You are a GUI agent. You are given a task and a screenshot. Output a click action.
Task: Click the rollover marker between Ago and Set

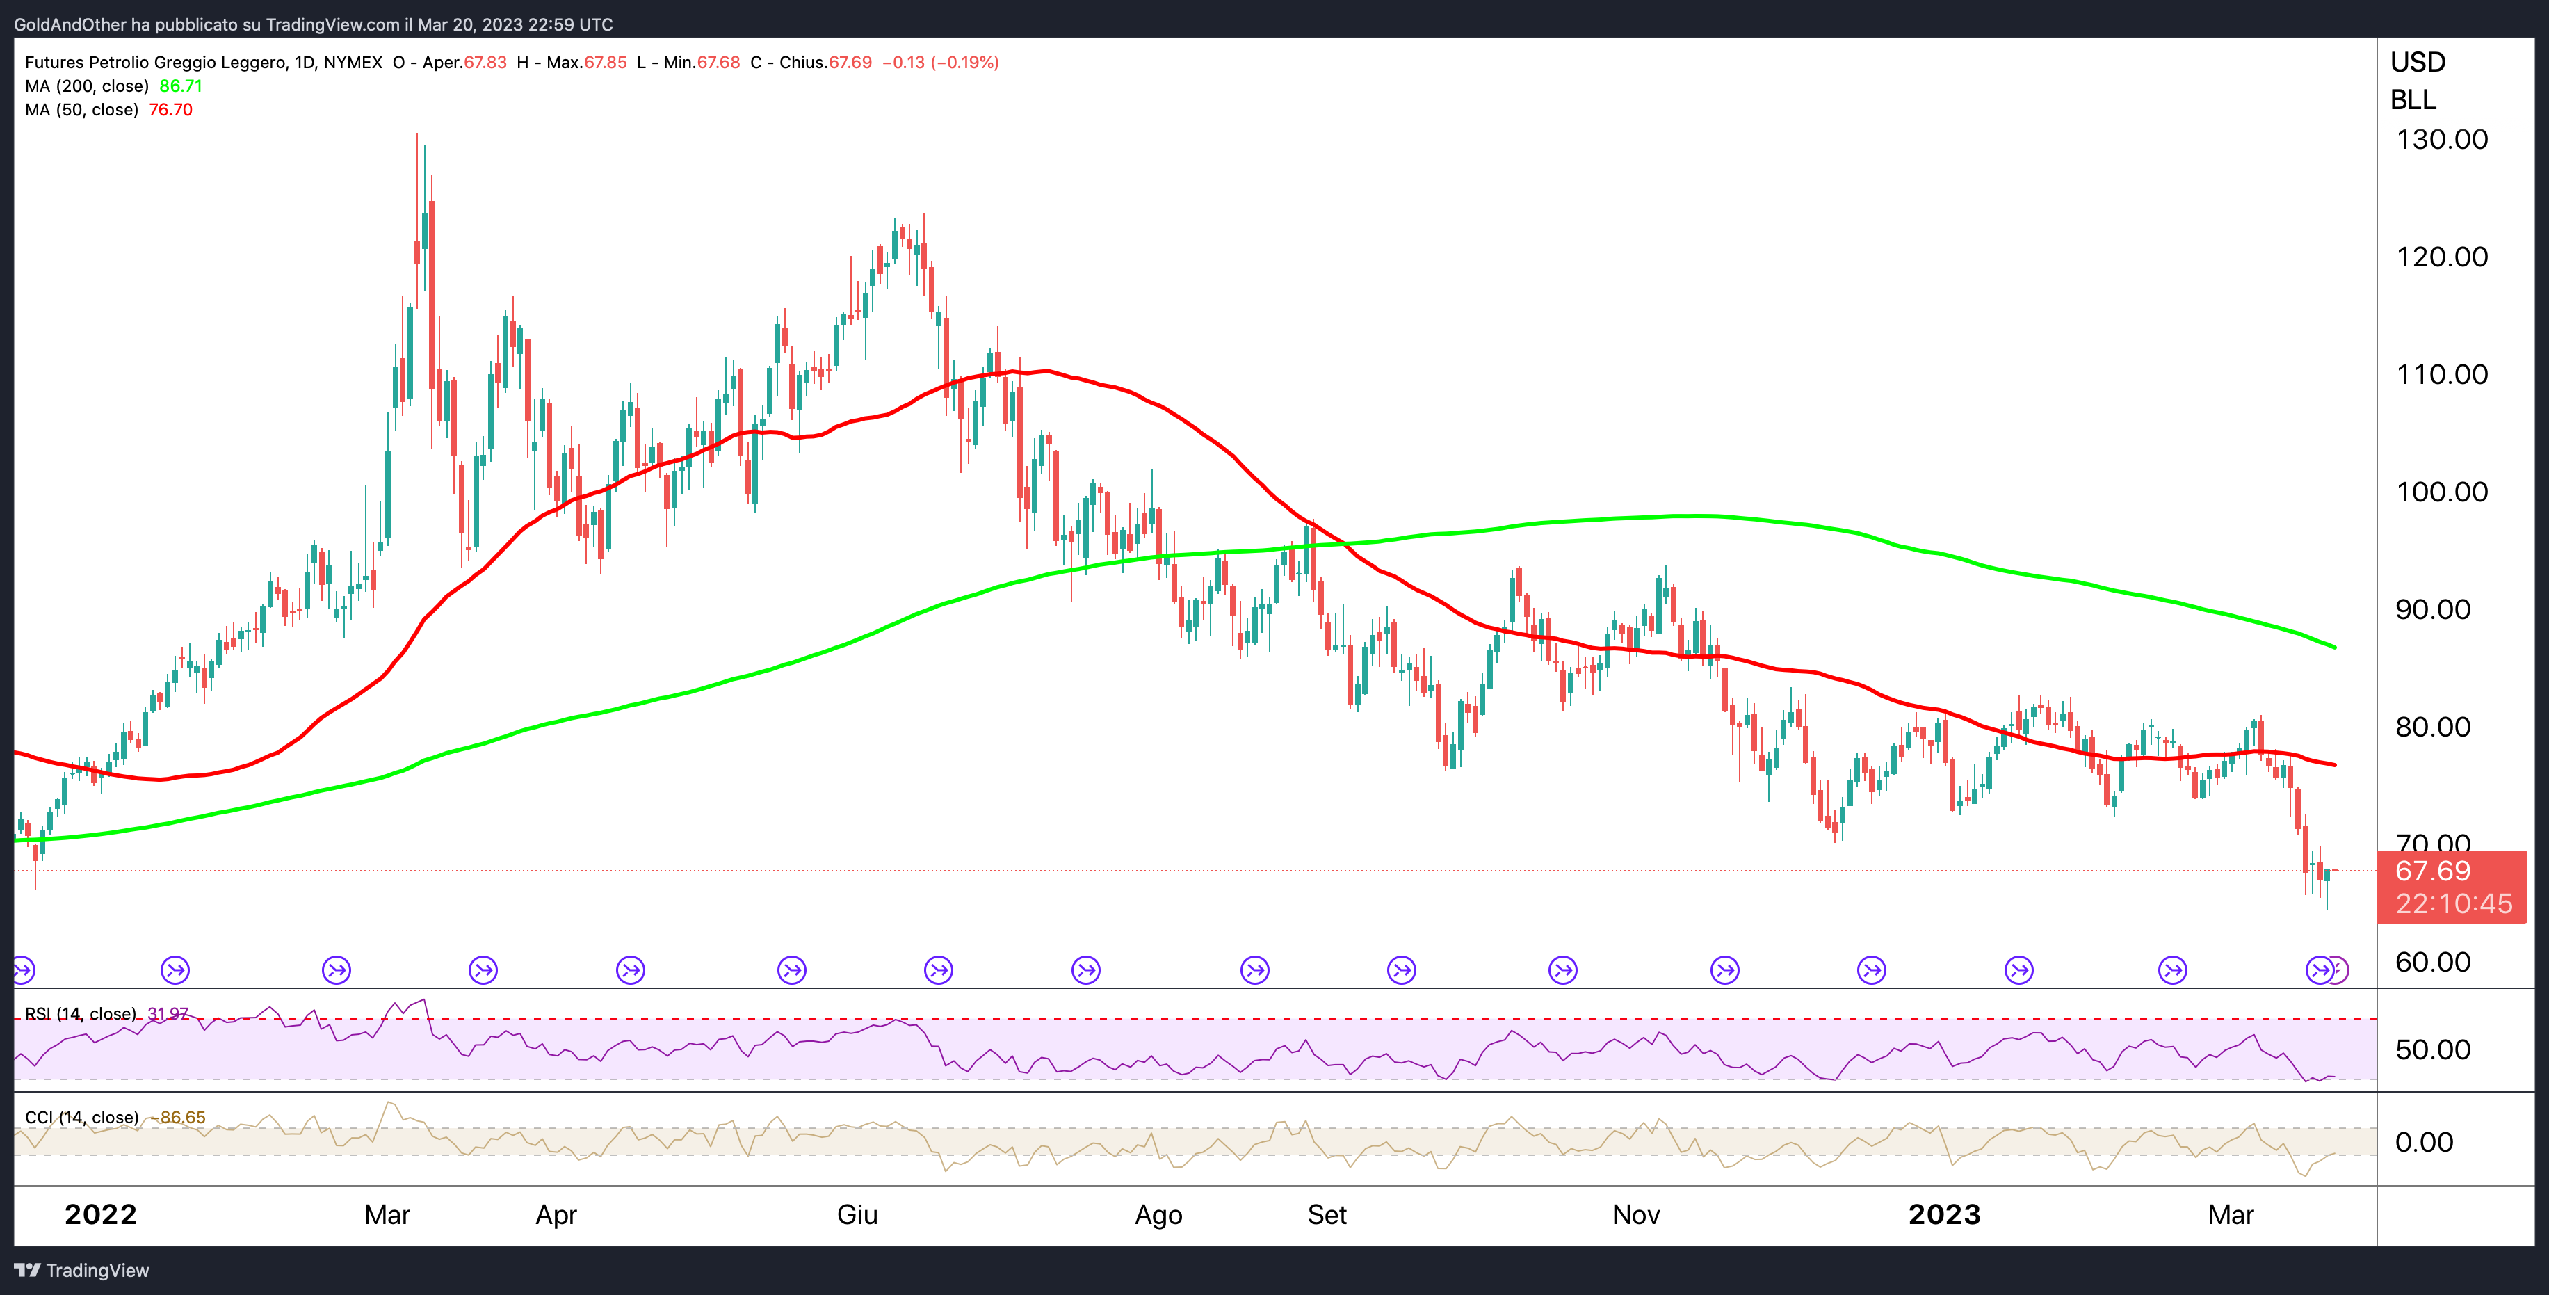coord(1255,970)
